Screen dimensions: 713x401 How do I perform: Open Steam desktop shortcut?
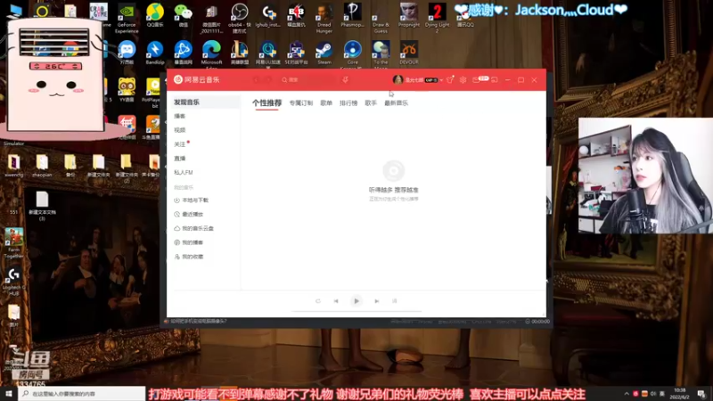pyautogui.click(x=324, y=53)
